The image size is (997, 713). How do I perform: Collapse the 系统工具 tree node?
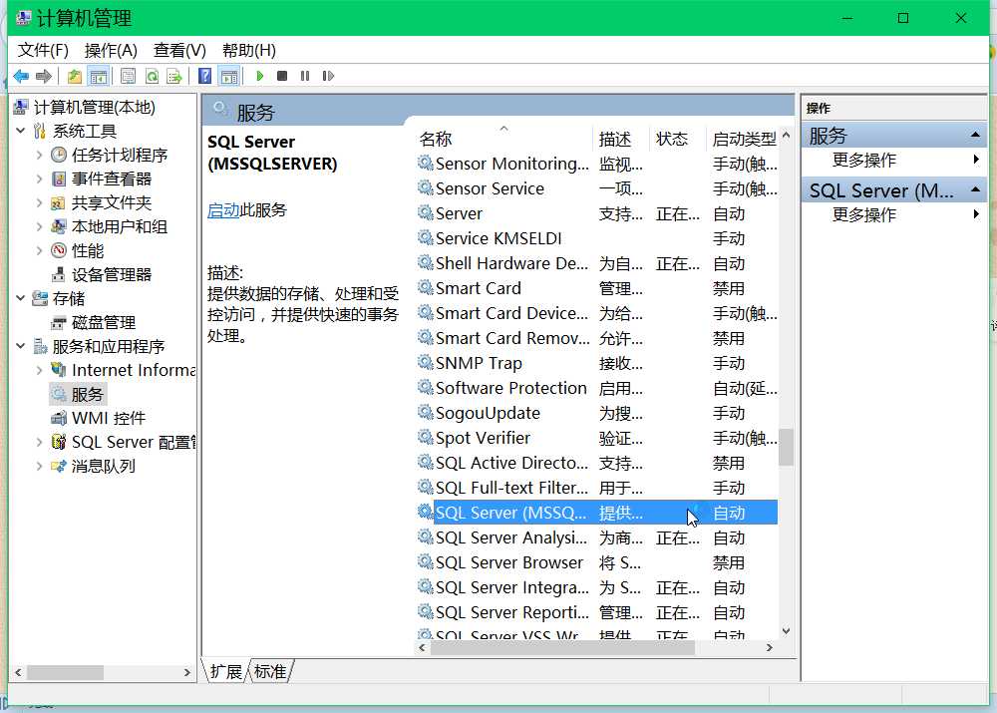[20, 131]
